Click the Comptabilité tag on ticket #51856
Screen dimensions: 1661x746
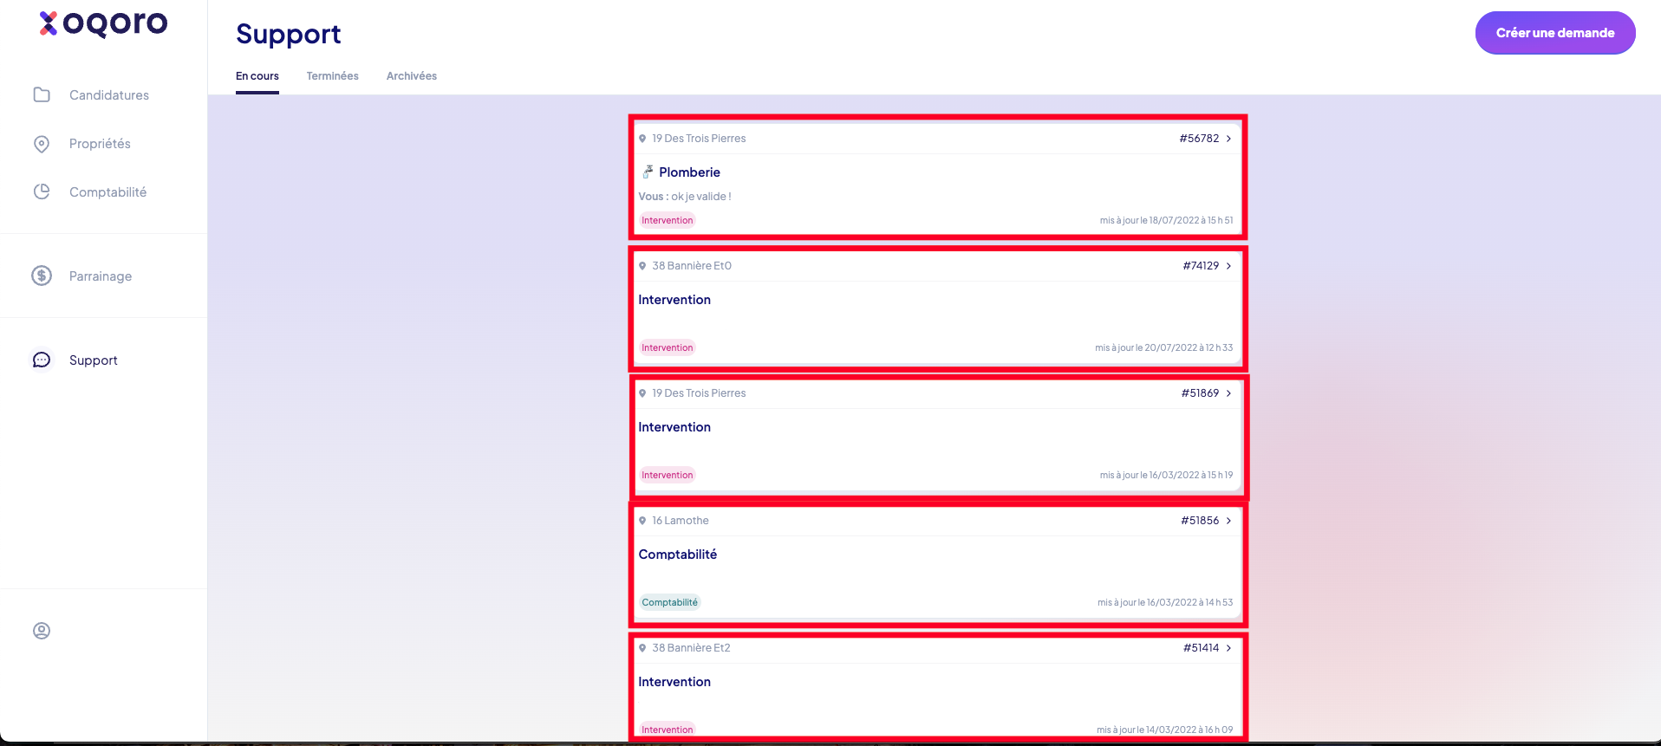[669, 602]
